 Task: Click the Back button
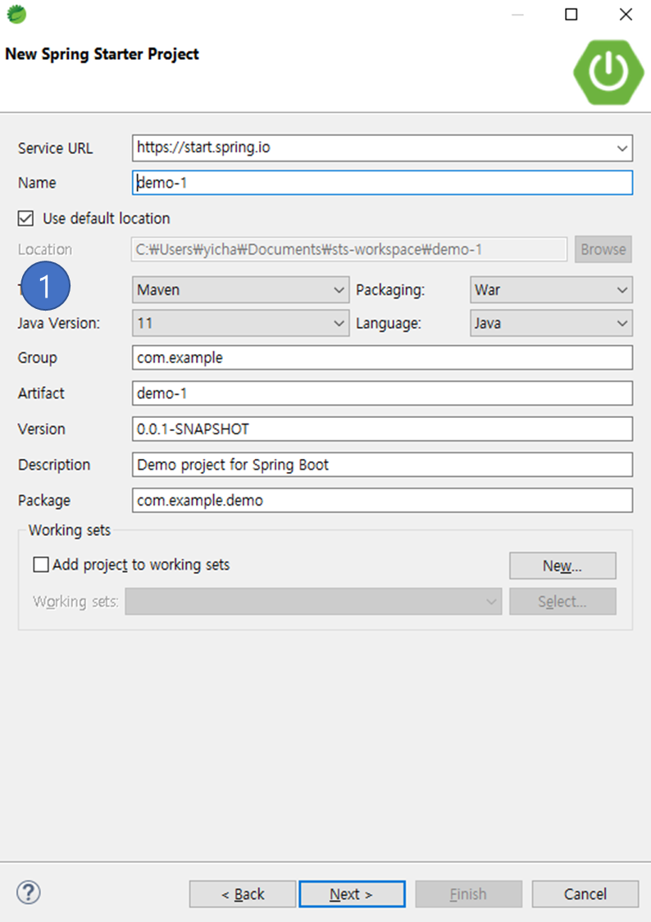[243, 894]
